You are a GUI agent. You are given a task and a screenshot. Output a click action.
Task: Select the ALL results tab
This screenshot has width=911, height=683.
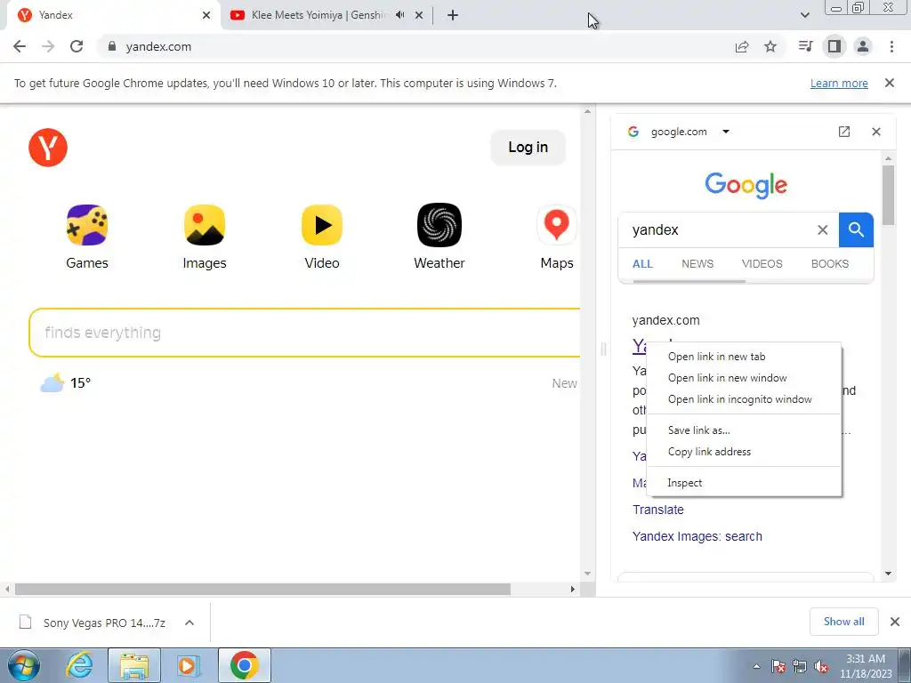pyautogui.click(x=642, y=263)
